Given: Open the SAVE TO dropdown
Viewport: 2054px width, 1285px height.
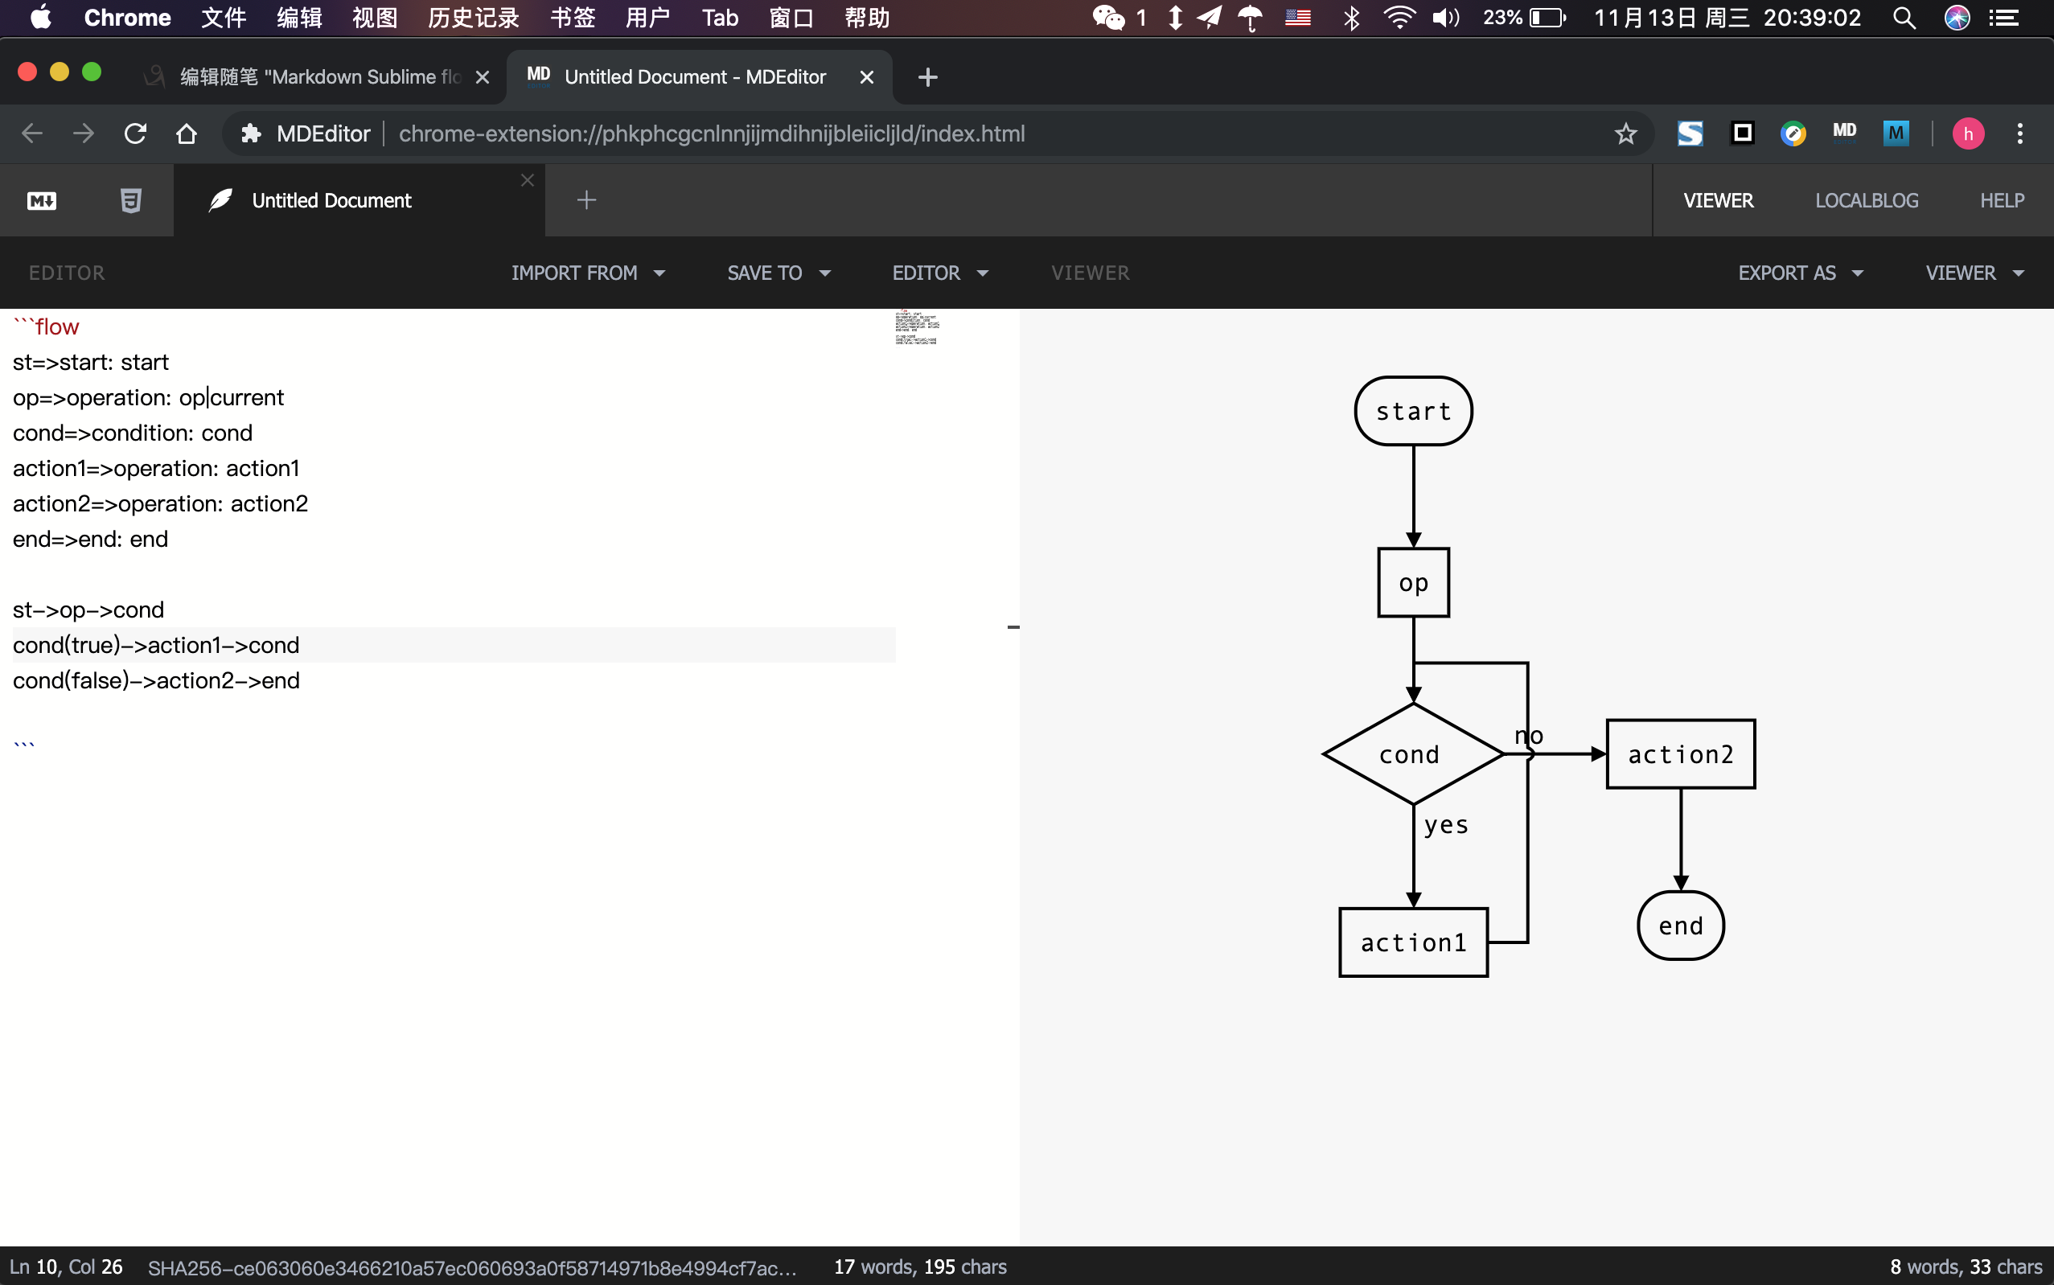Looking at the screenshot, I should (x=778, y=273).
